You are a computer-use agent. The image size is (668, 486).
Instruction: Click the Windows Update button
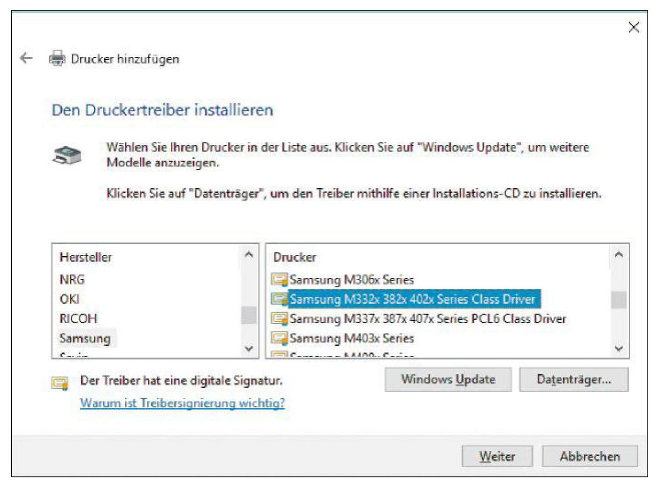pyautogui.click(x=448, y=379)
